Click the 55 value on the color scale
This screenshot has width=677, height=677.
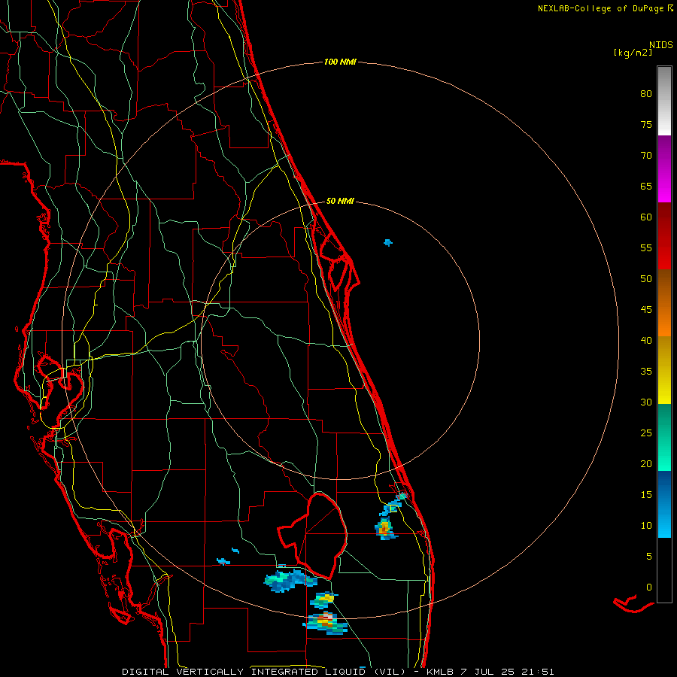coord(646,247)
